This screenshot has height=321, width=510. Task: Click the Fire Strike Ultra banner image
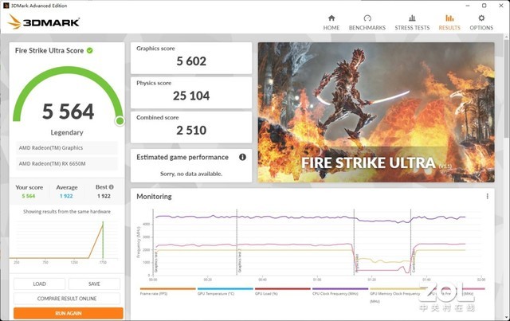coord(376,112)
